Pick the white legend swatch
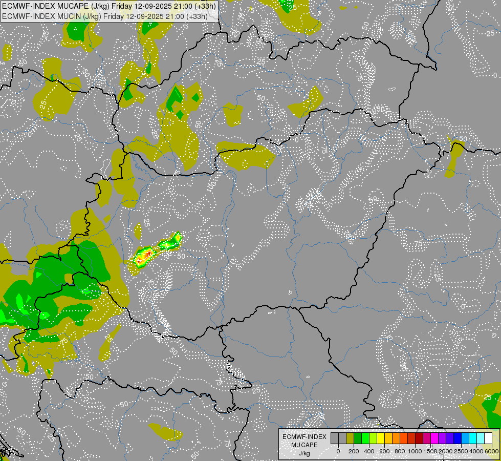Image resolution: width=501 pixels, height=461 pixels. click(489, 438)
